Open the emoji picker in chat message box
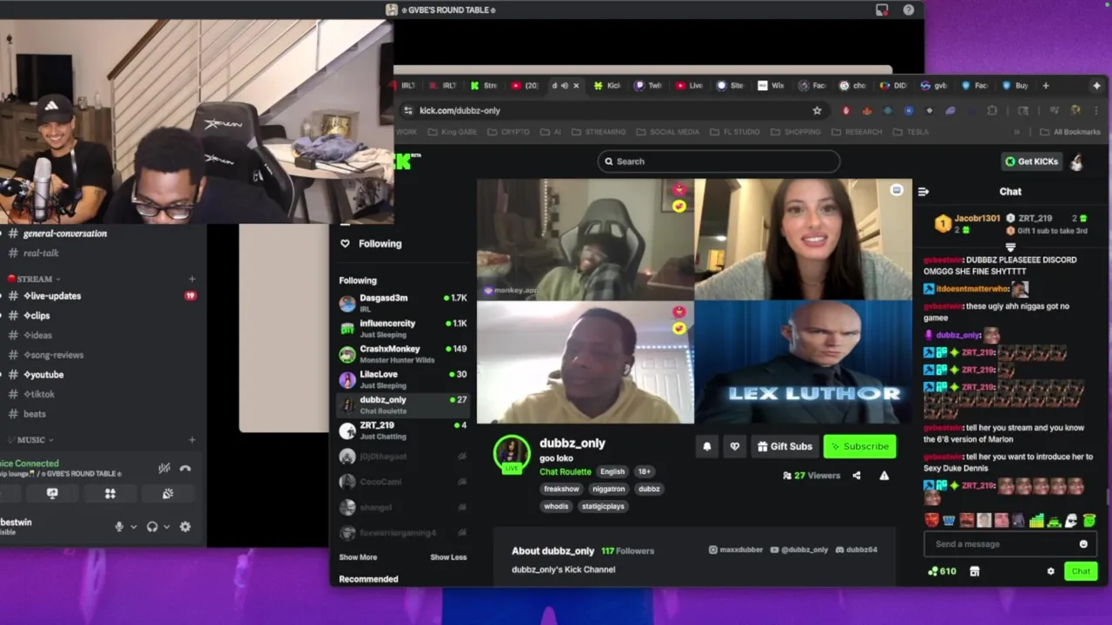The height and width of the screenshot is (625, 1112). [x=1083, y=544]
